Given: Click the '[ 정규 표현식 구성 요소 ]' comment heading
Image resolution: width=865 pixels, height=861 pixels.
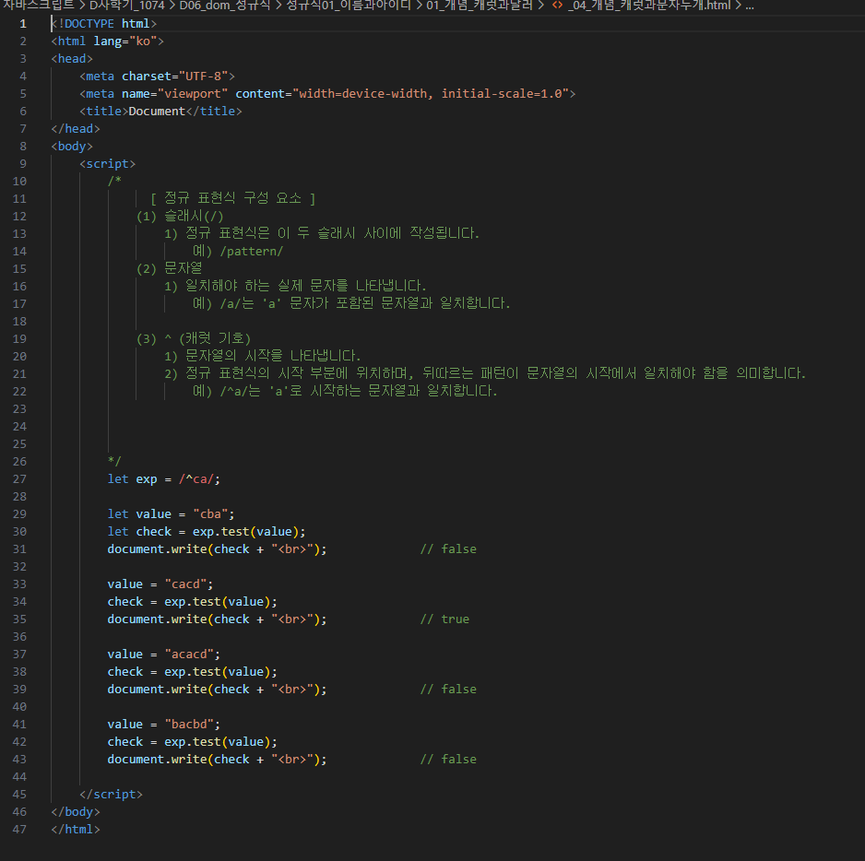Looking at the screenshot, I should (232, 198).
